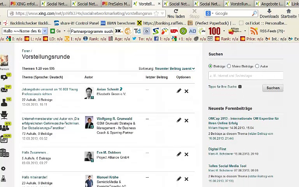Edit Anian Schmitt's thread with pencil icon
This screenshot has width=299, height=187.
coord(179,91)
